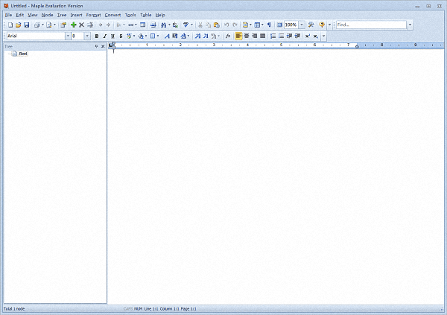Click the New document icon

point(10,25)
